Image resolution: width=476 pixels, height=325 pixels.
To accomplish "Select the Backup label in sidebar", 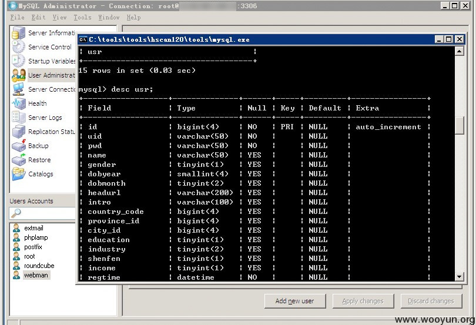I will coord(38,146).
